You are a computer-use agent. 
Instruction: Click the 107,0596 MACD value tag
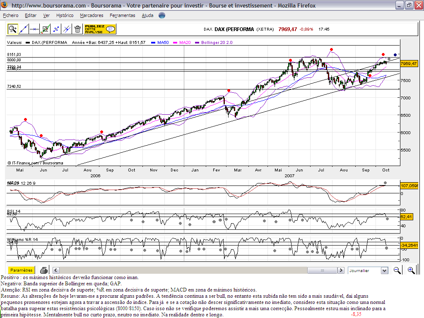(x=410, y=186)
